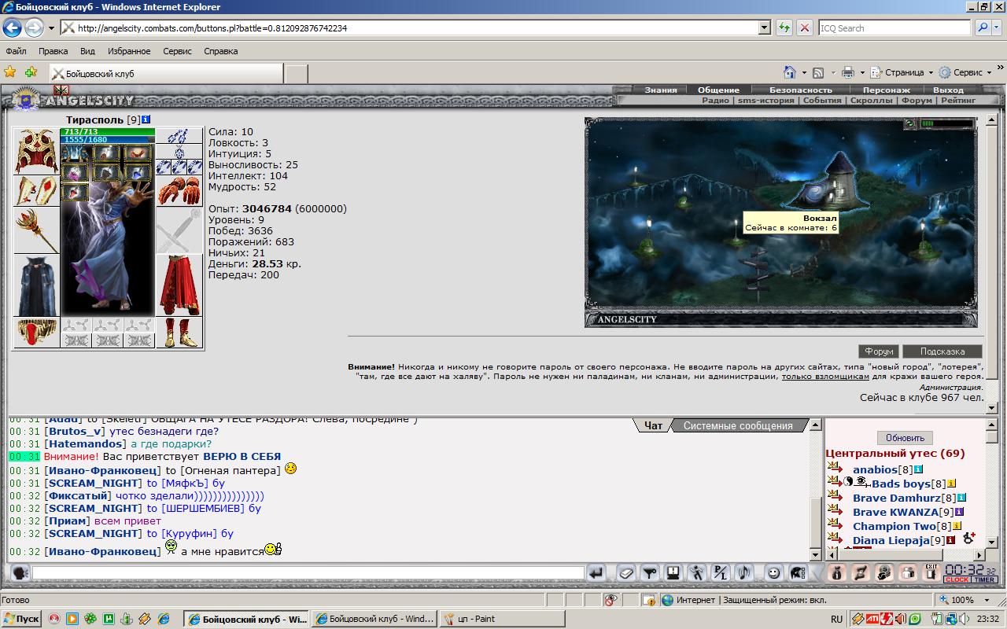This screenshot has width=1007, height=629.
Task: Click the Подсказка button
Action: pos(942,351)
